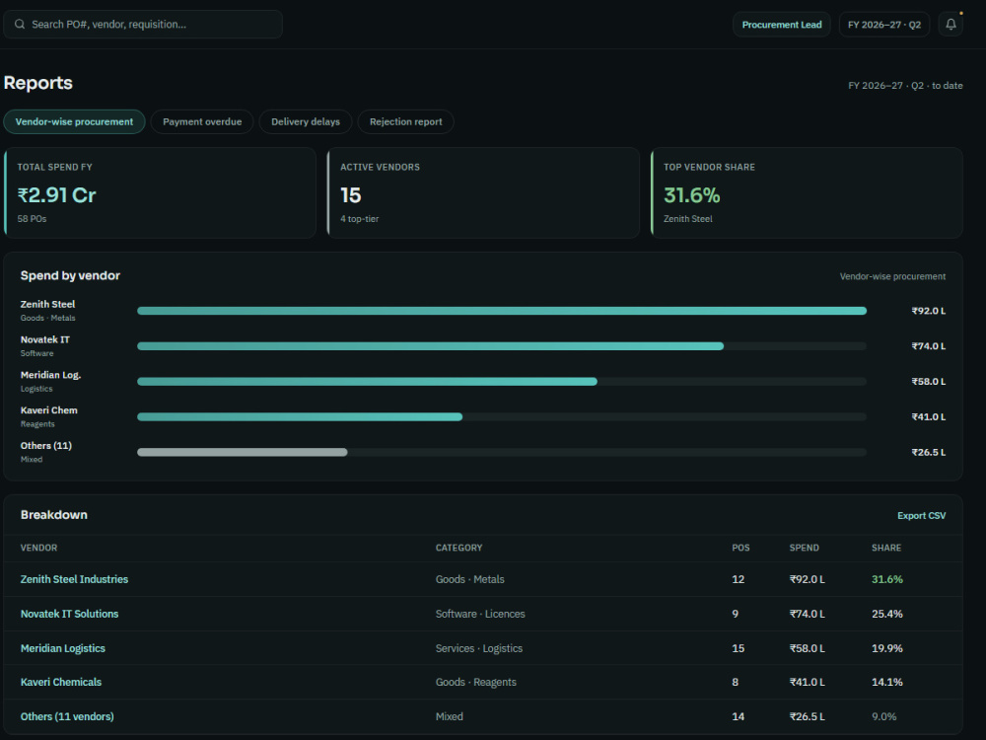Click the Mixed category cell in table
Viewport: 986px width, 740px height.
click(x=449, y=716)
